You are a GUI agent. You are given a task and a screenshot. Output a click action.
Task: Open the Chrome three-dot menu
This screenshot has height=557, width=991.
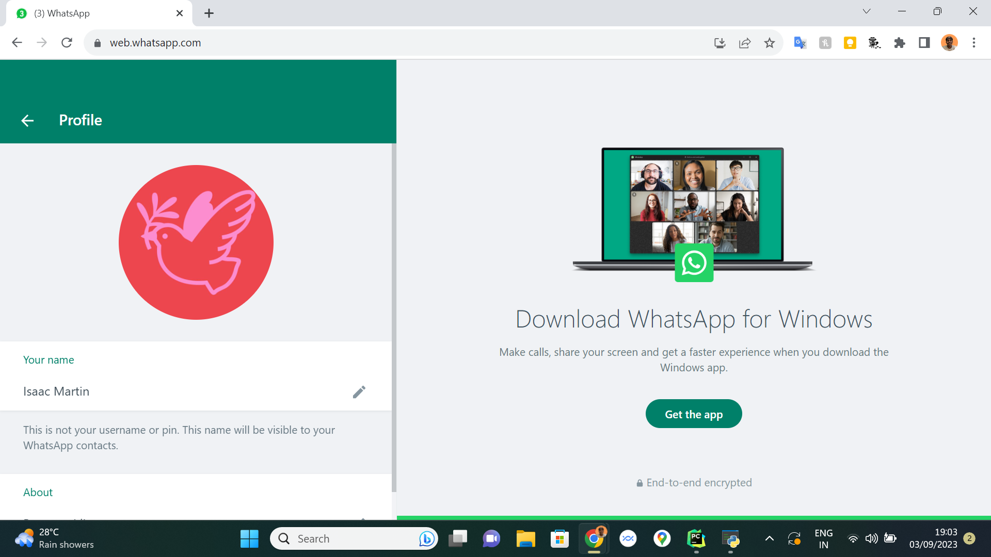pos(973,43)
